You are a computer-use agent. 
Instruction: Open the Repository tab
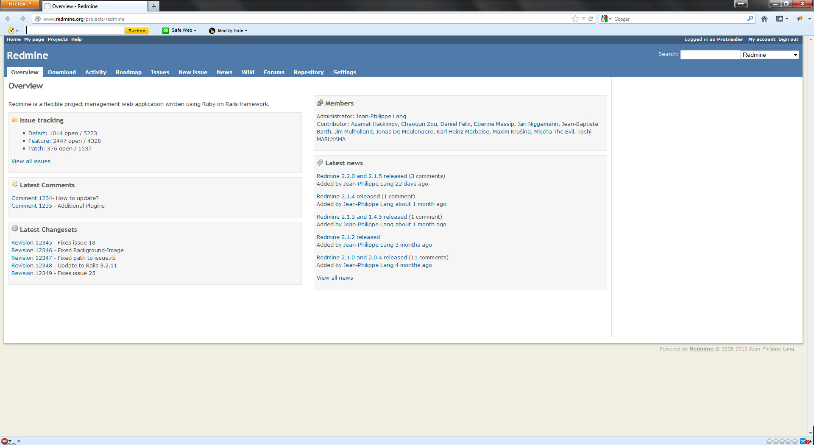[x=308, y=72]
